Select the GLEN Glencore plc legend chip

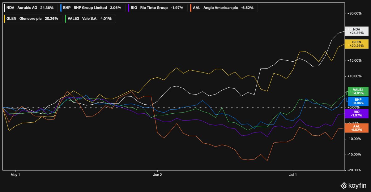[x=32, y=18]
